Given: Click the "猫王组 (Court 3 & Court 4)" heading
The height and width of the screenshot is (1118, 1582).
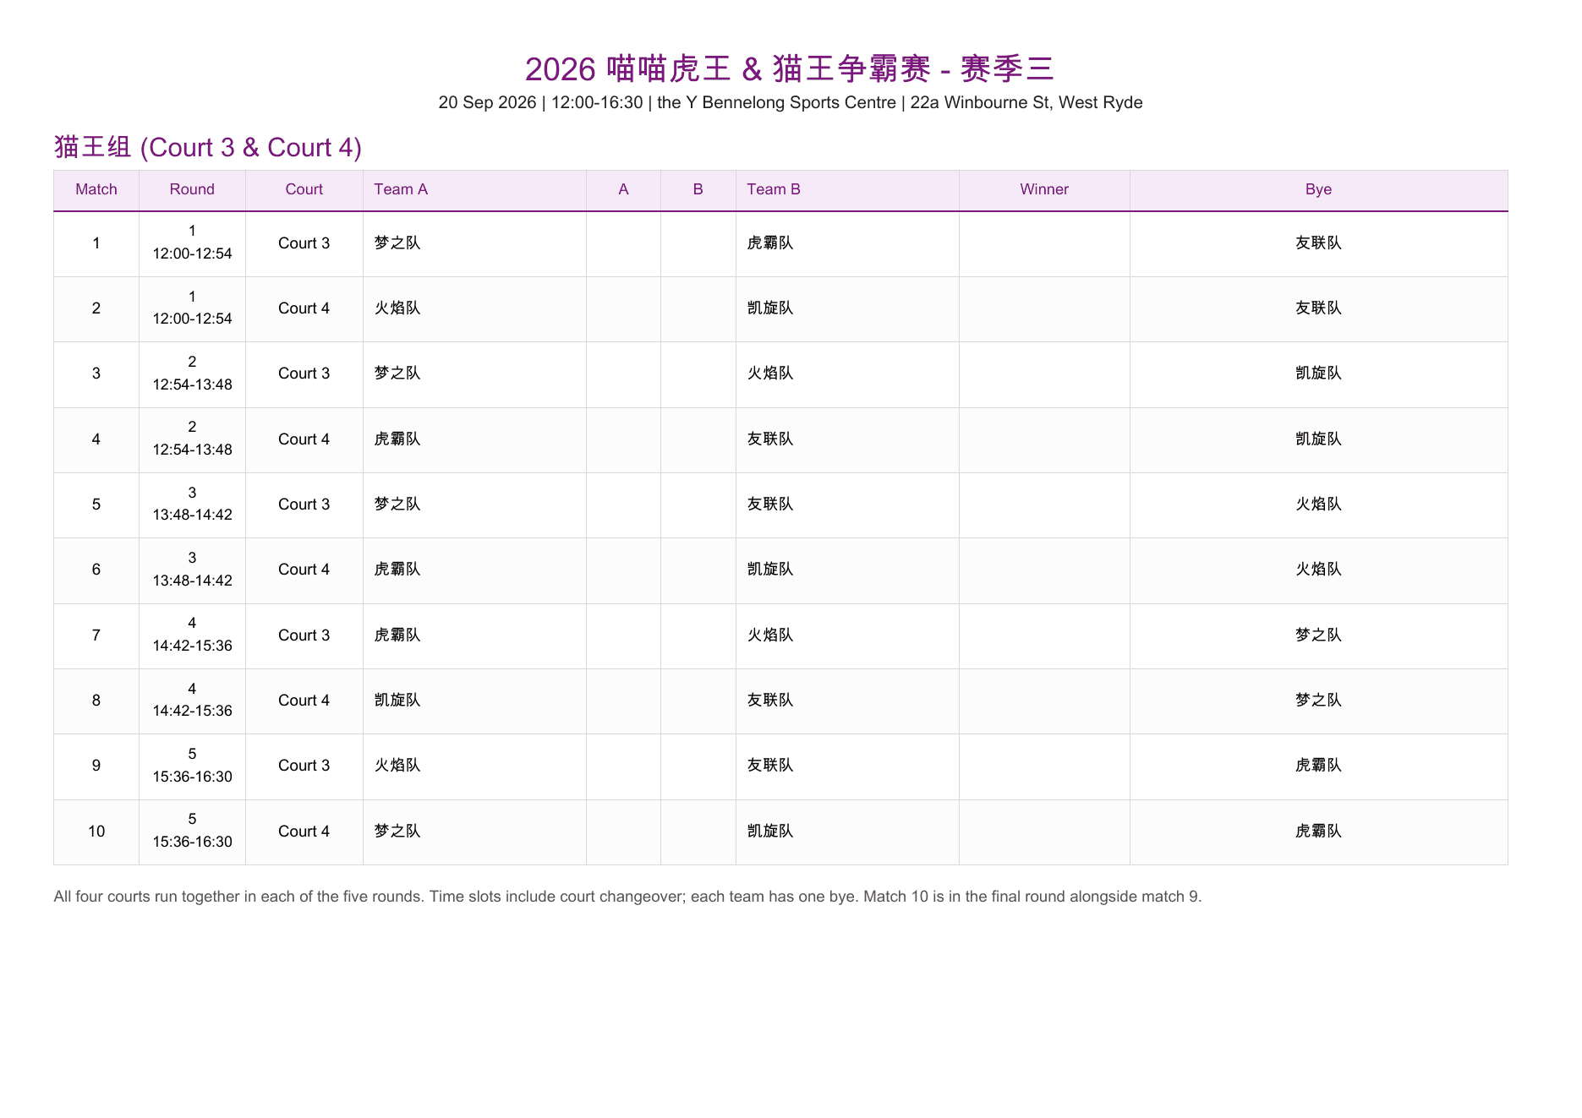Looking at the screenshot, I should click(208, 147).
